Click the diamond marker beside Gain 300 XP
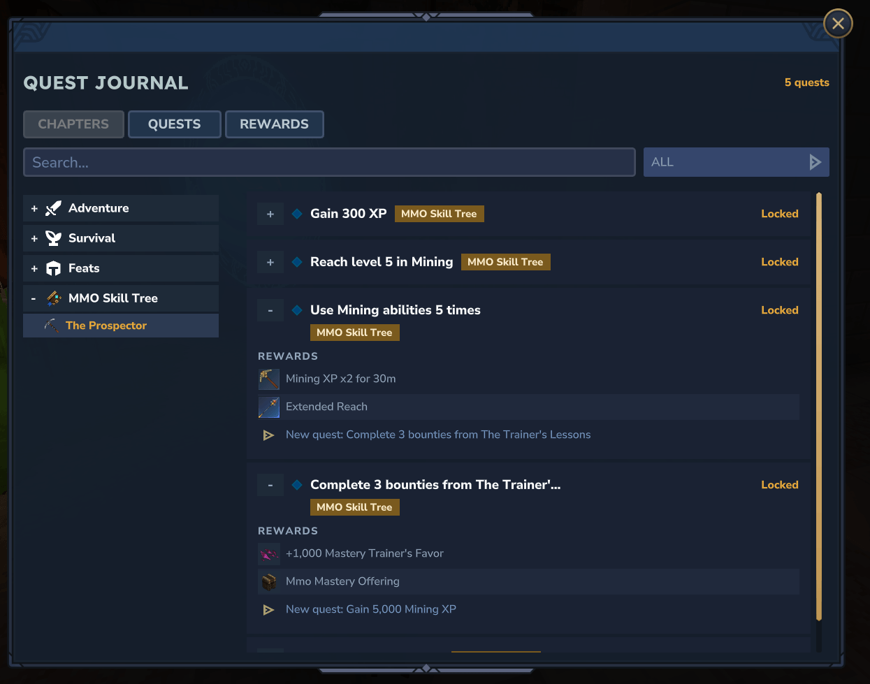870x684 pixels. pyautogui.click(x=297, y=214)
